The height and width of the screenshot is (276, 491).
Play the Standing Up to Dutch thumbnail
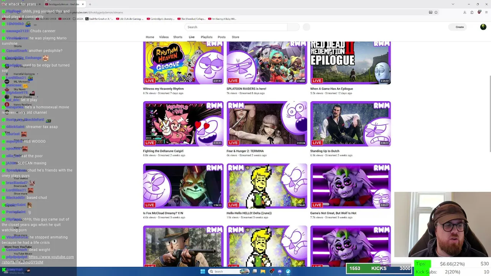click(x=351, y=123)
